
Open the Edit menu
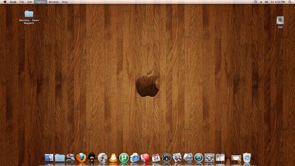29,2
